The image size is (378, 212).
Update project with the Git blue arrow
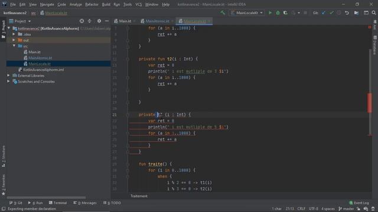(324, 13)
